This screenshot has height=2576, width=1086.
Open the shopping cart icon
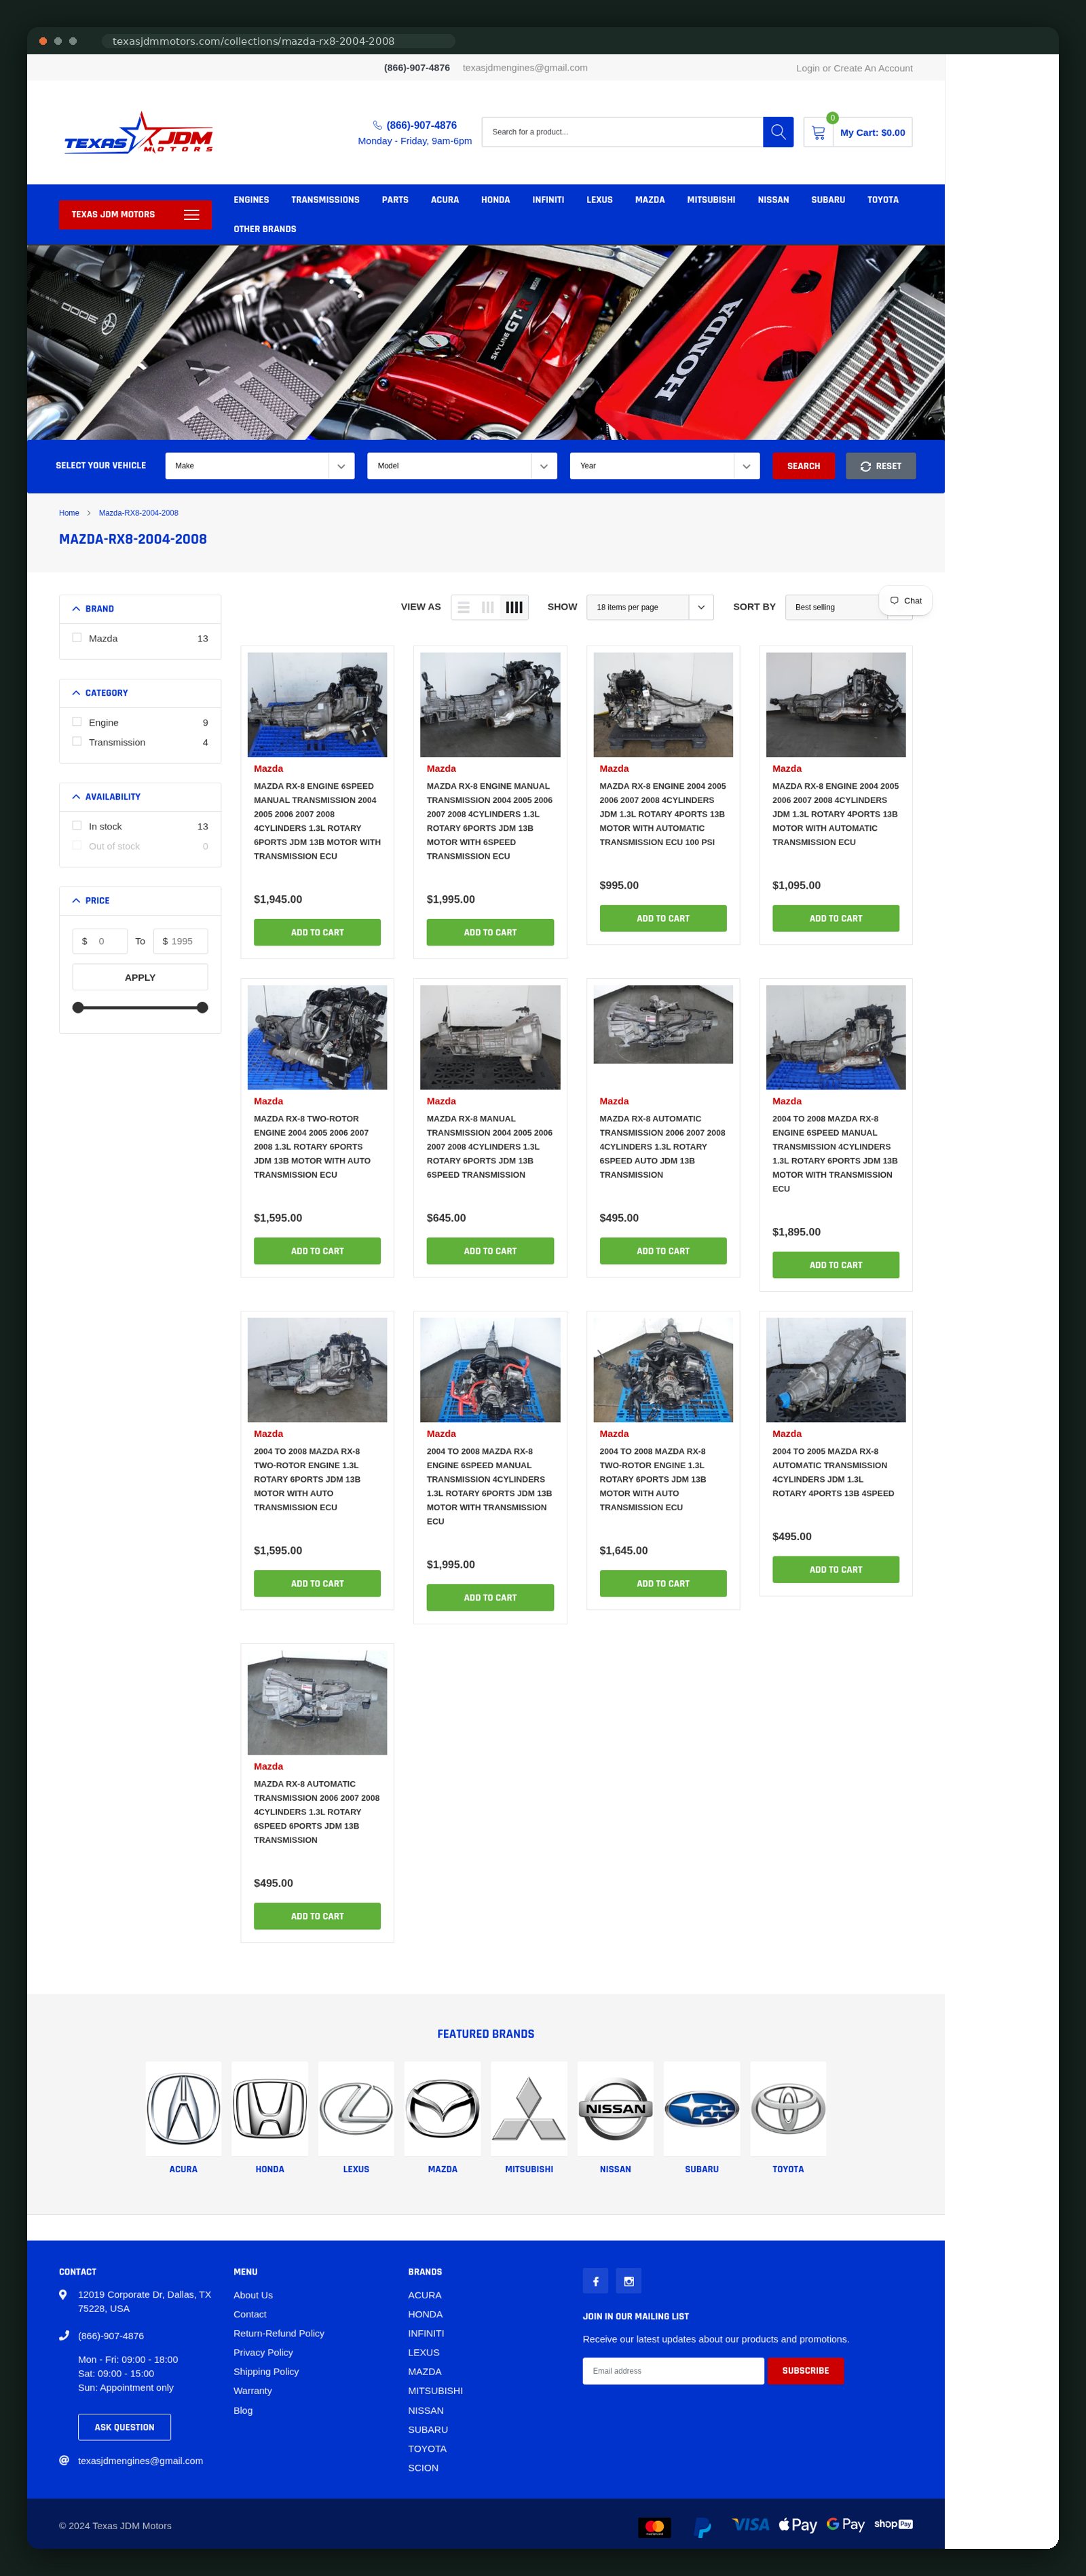(818, 132)
